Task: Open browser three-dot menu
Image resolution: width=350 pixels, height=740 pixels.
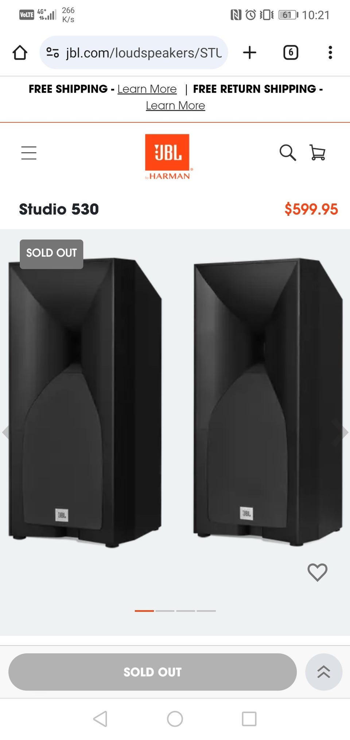Action: [330, 53]
